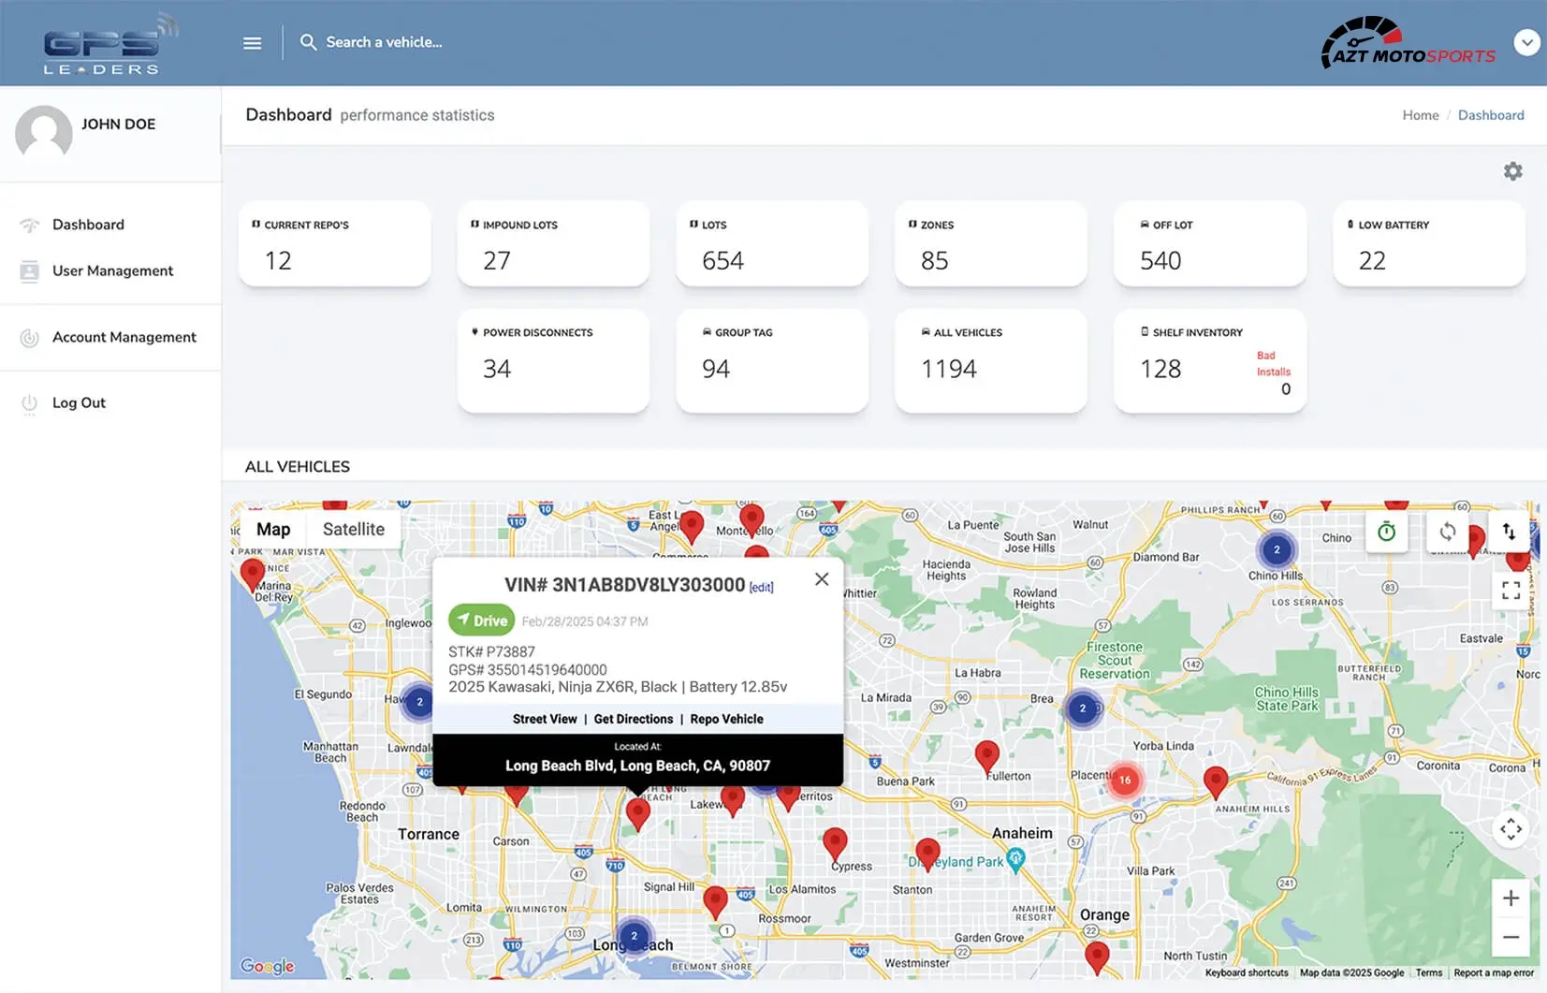Click the timer icon on map
1547x993 pixels.
point(1386,532)
